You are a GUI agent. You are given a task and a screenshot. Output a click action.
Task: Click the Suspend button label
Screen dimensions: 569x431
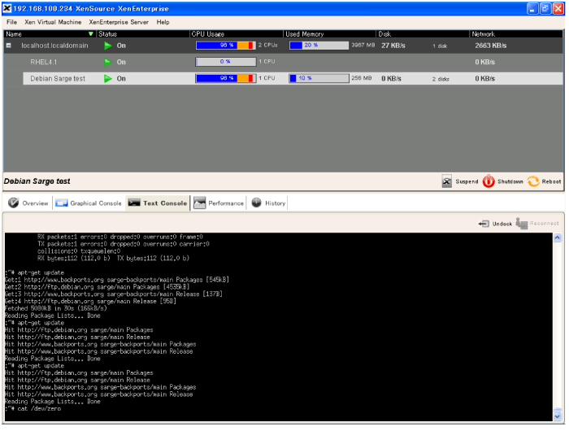tap(467, 181)
